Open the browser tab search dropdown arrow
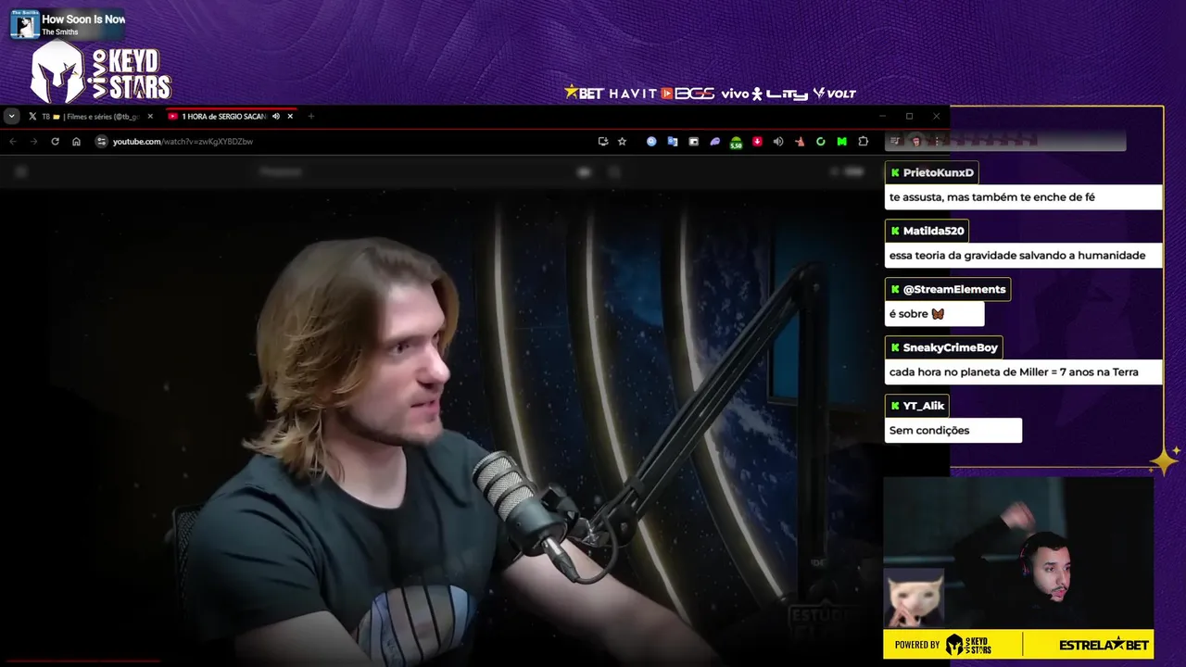Image resolution: width=1186 pixels, height=667 pixels. (11, 116)
